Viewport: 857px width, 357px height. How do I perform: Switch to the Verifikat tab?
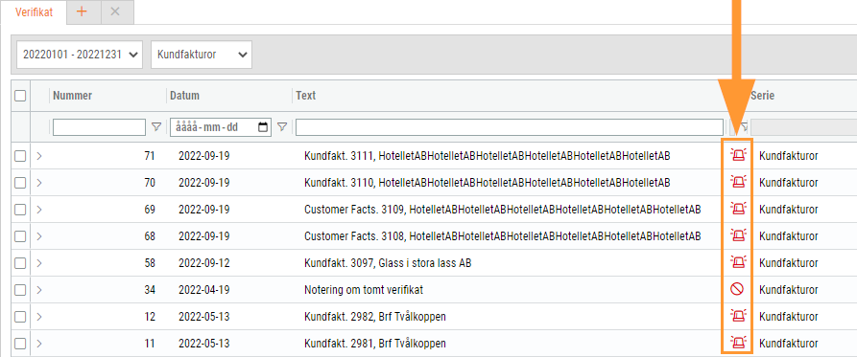34,12
